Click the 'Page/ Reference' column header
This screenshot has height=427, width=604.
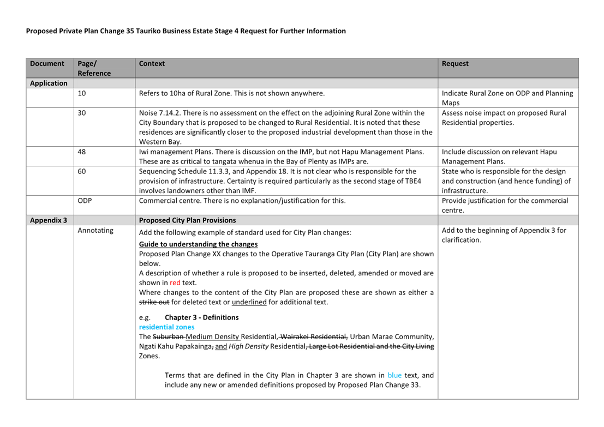(x=94, y=68)
